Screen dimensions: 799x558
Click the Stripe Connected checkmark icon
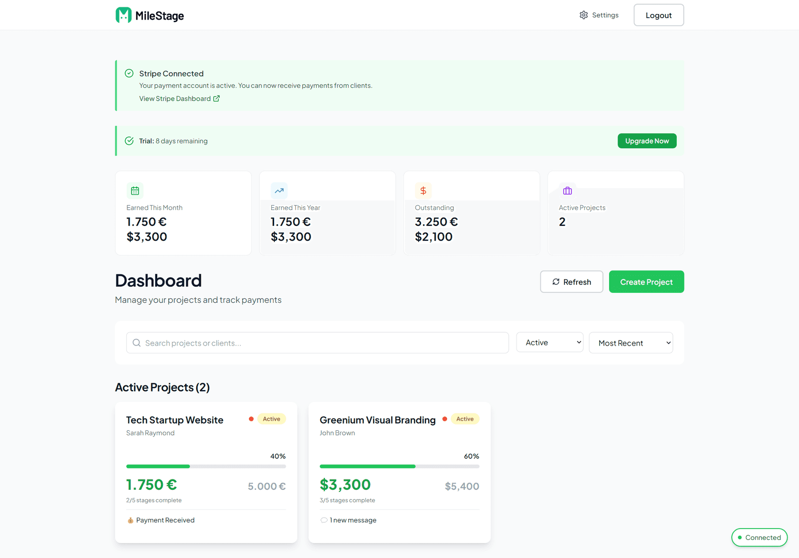129,73
